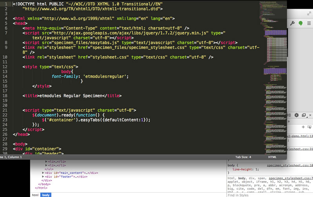Click the line-height property in body rule
313x197 pixels.
click(242, 170)
